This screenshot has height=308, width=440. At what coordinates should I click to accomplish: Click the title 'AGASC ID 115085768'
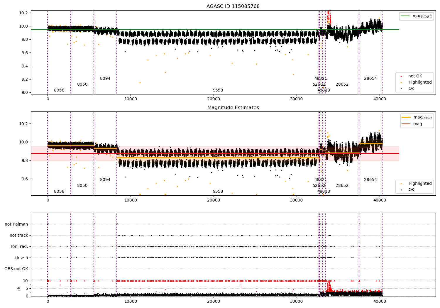coord(233,6)
